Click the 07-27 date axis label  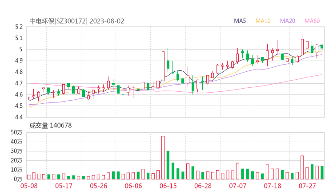(307, 186)
